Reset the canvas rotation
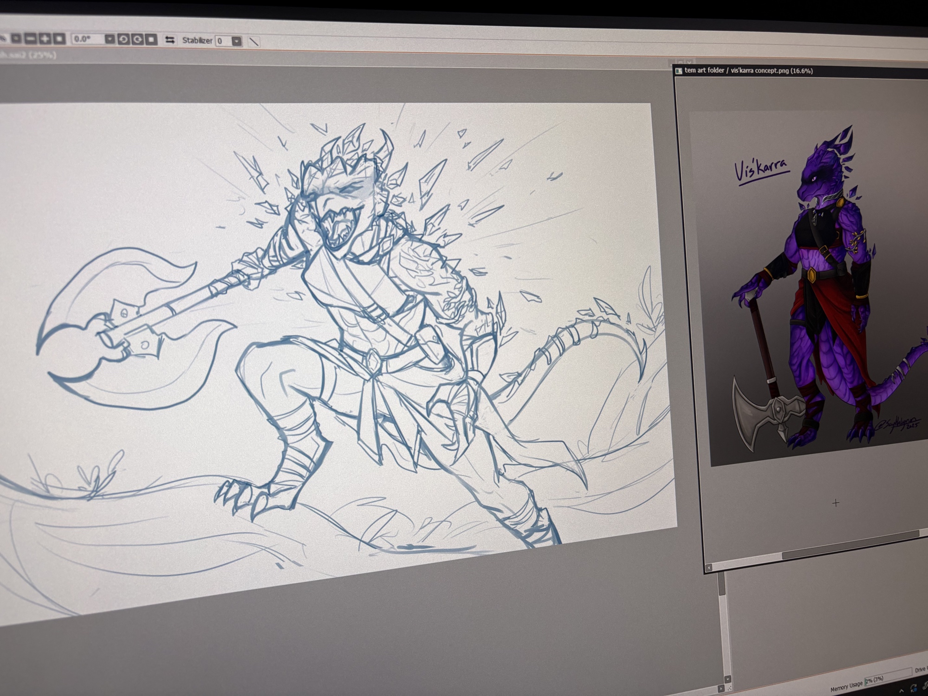Screen dimensions: 928x696 [x=151, y=39]
